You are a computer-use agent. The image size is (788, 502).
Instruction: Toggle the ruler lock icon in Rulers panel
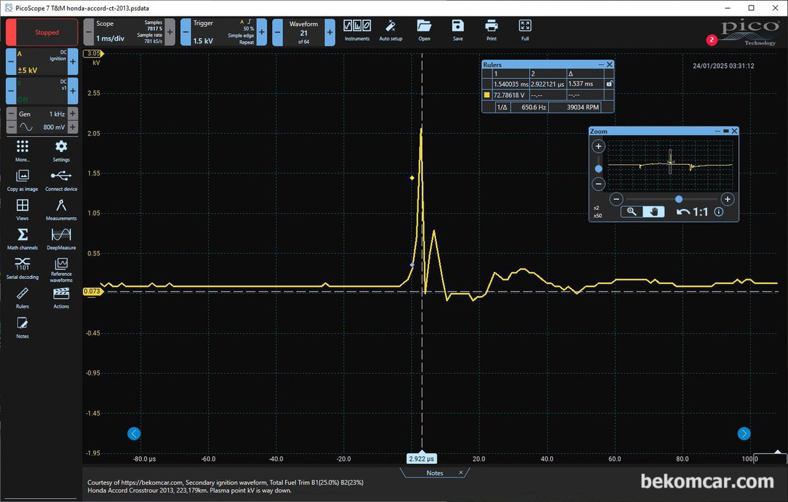609,84
